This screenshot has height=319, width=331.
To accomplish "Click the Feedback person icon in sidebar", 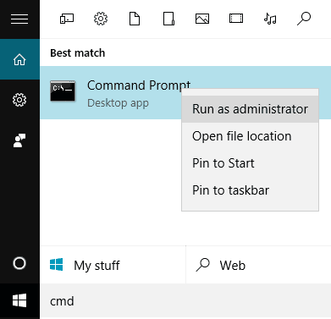I will click(19, 140).
